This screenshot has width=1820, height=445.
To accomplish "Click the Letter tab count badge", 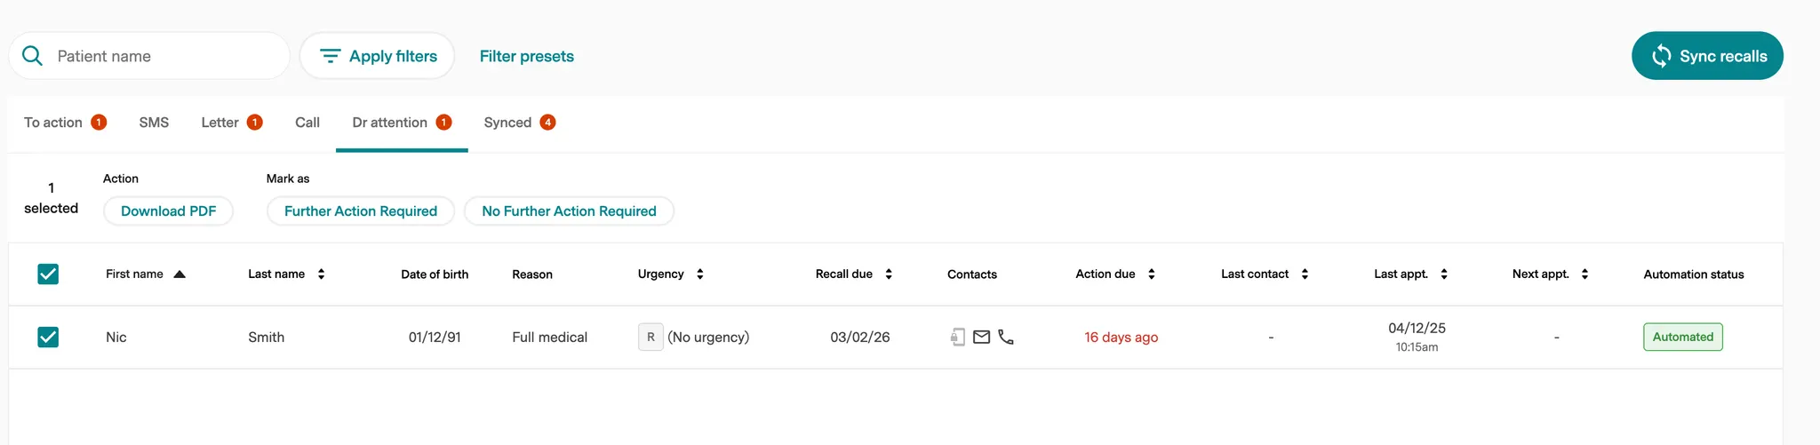I will 255,123.
